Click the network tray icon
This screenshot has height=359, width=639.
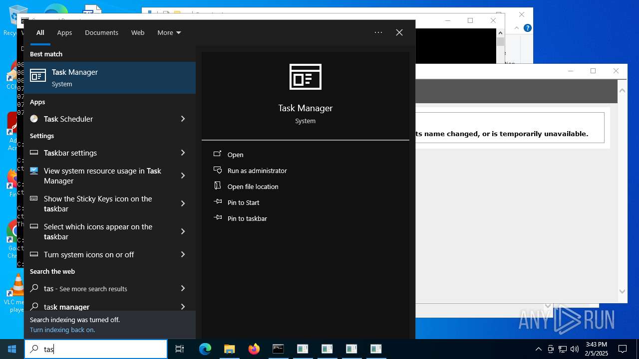(x=563, y=349)
